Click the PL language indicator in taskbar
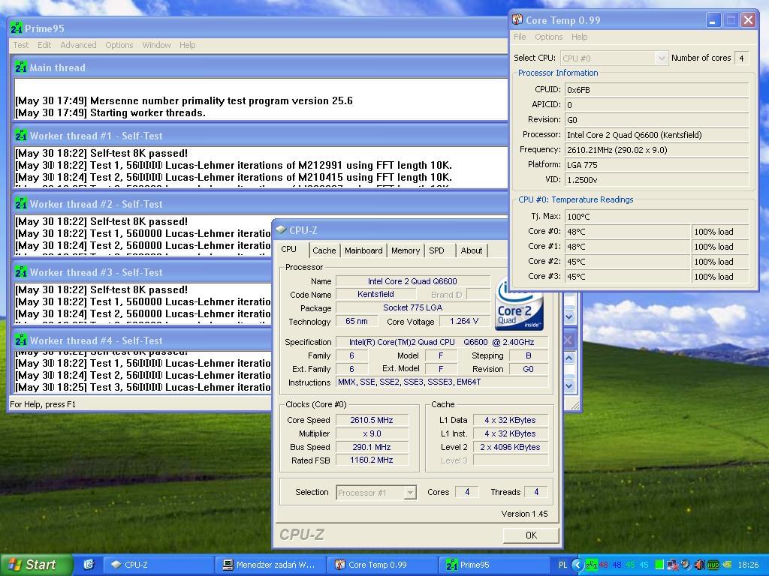This screenshot has height=576, width=769. tap(563, 565)
